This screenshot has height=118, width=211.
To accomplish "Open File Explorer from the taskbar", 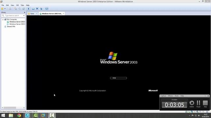I will point(11,115).
